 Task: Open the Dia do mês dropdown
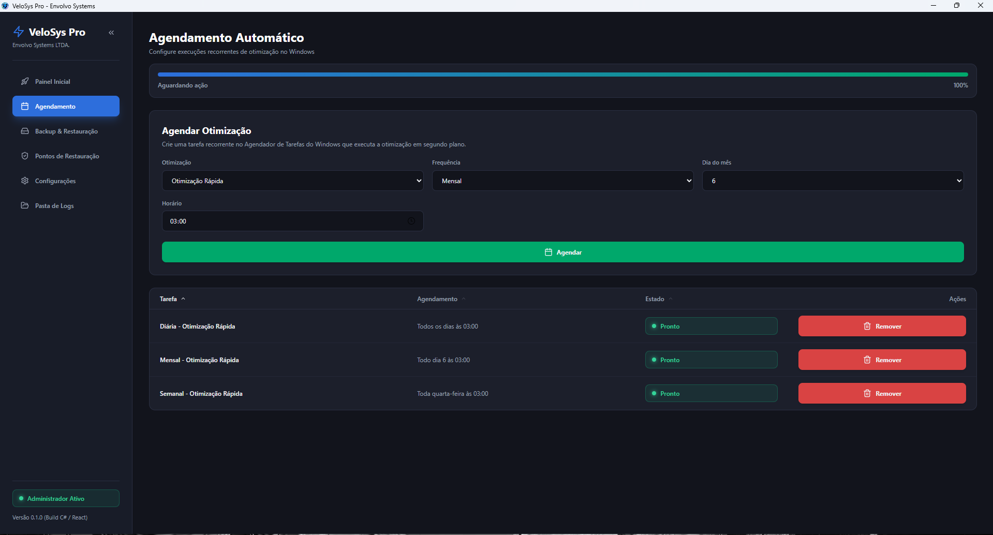click(833, 181)
